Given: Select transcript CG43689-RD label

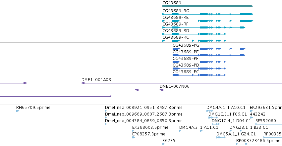Looking at the screenshot, I should [176, 31].
